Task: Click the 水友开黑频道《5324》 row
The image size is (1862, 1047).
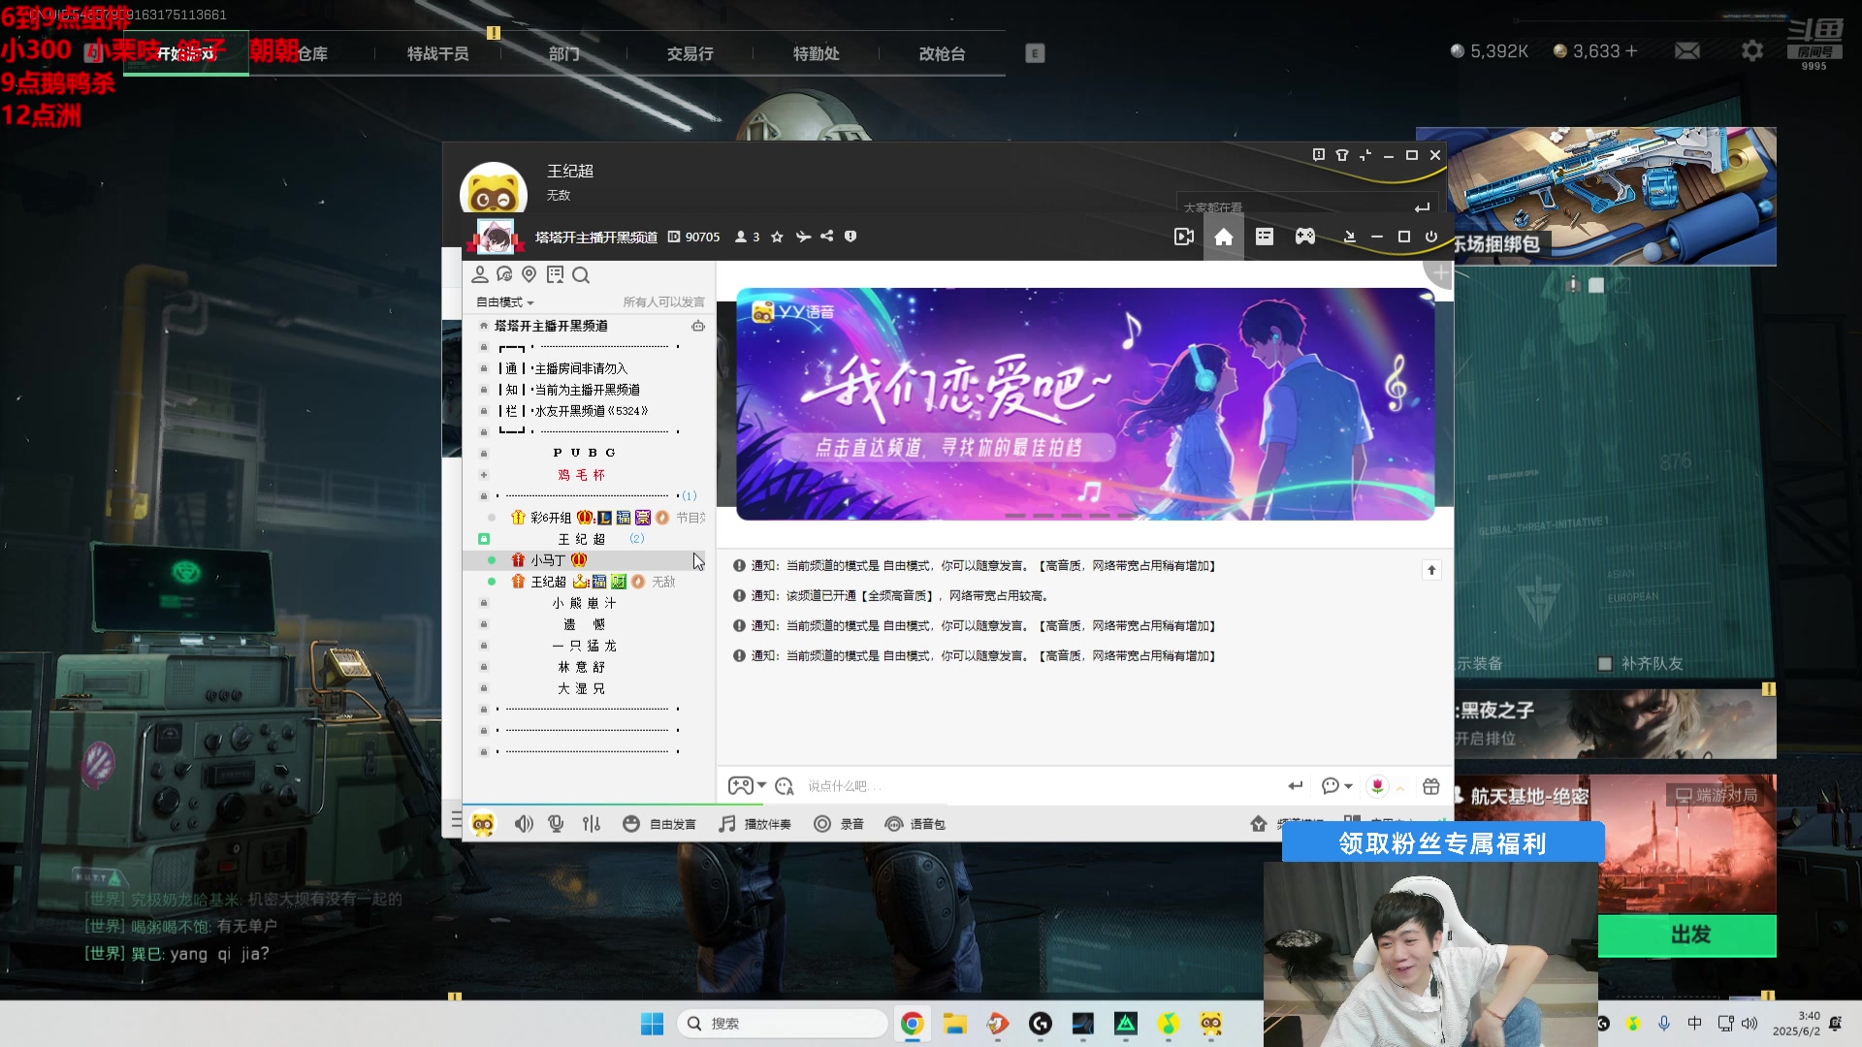Action: [589, 411]
